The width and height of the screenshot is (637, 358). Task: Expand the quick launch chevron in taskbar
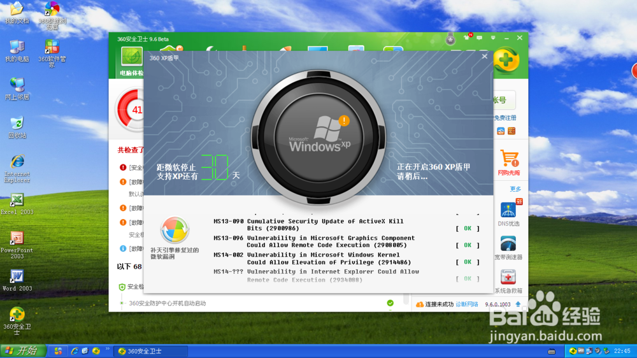pyautogui.click(x=108, y=348)
